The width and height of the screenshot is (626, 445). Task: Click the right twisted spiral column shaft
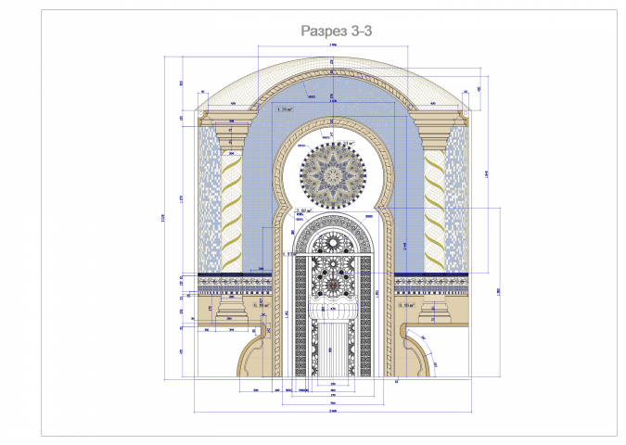[x=434, y=211]
